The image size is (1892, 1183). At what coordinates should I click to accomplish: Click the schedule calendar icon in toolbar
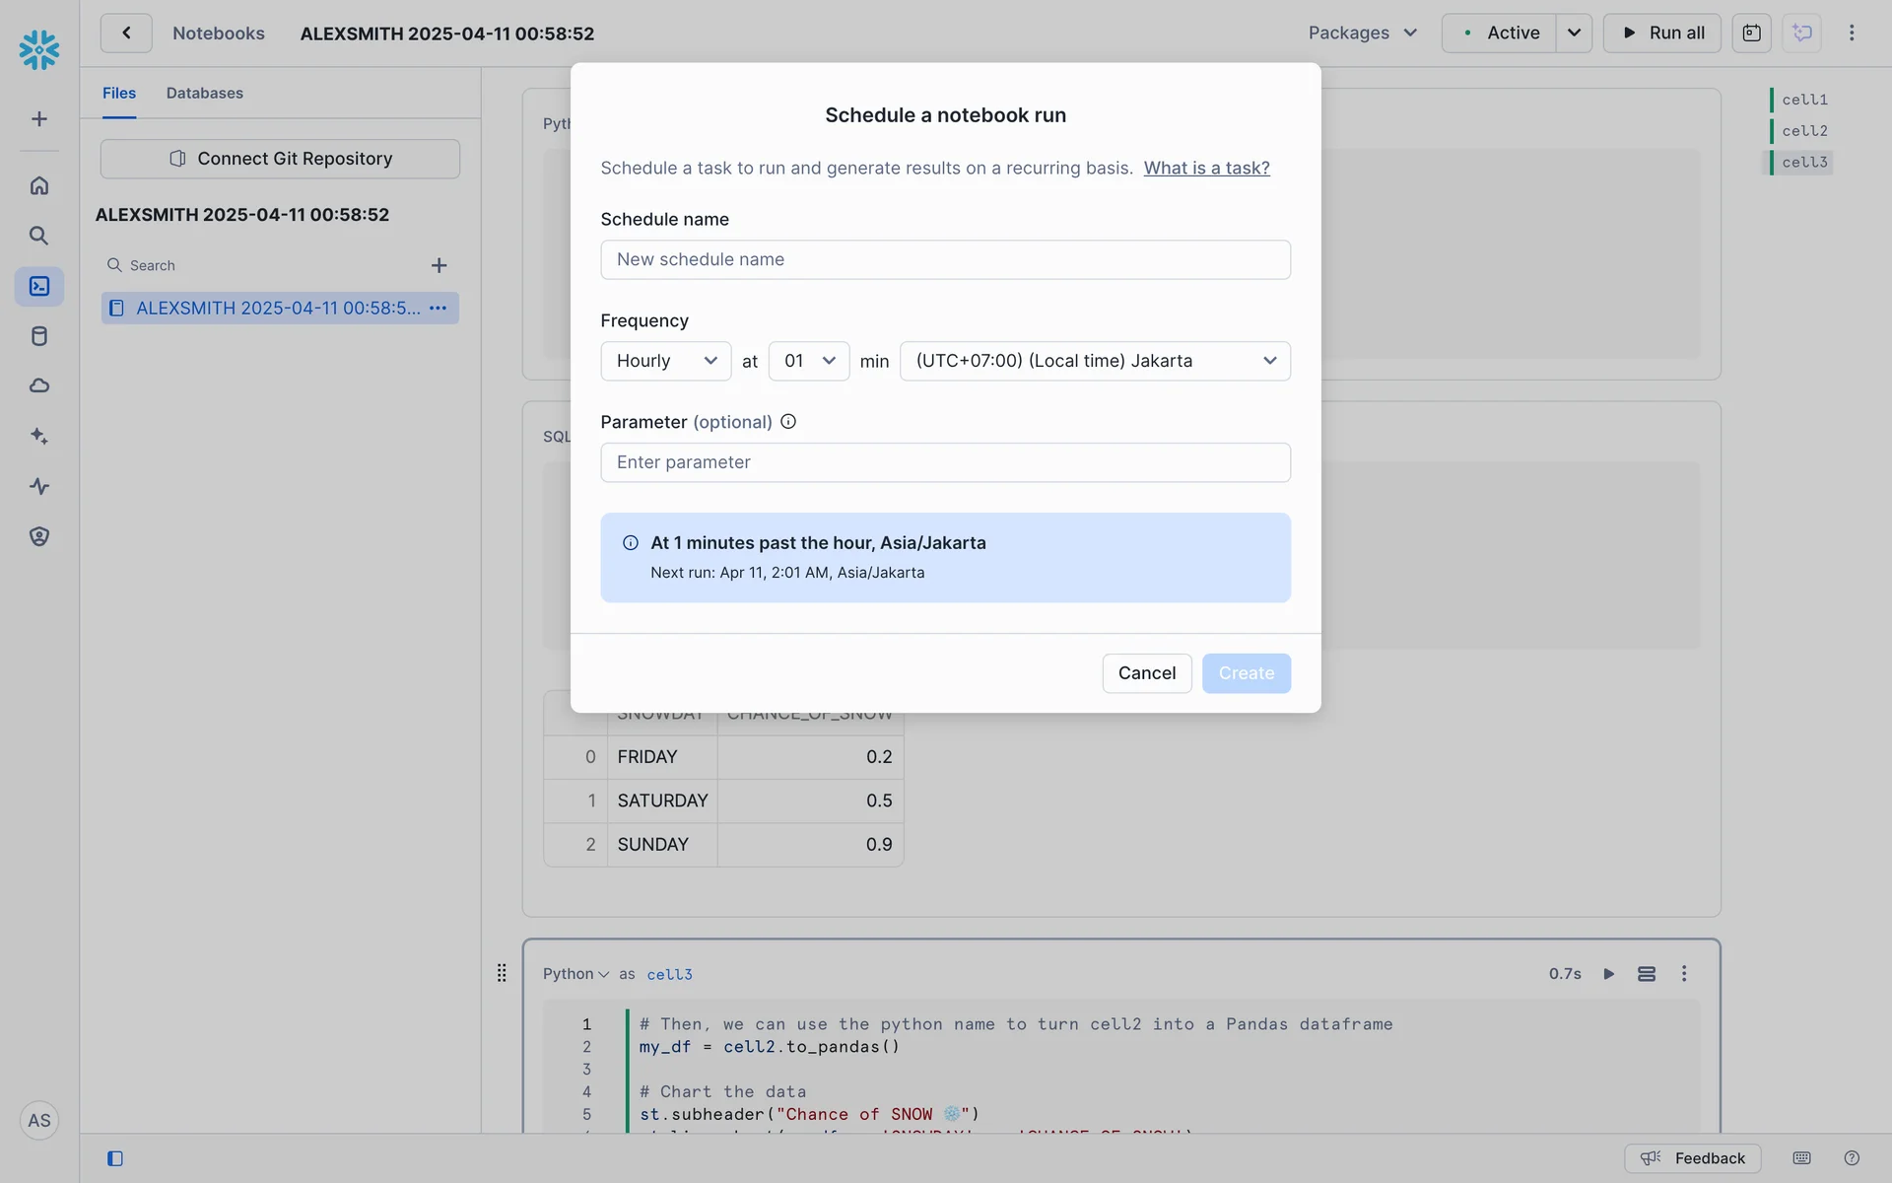(x=1751, y=33)
